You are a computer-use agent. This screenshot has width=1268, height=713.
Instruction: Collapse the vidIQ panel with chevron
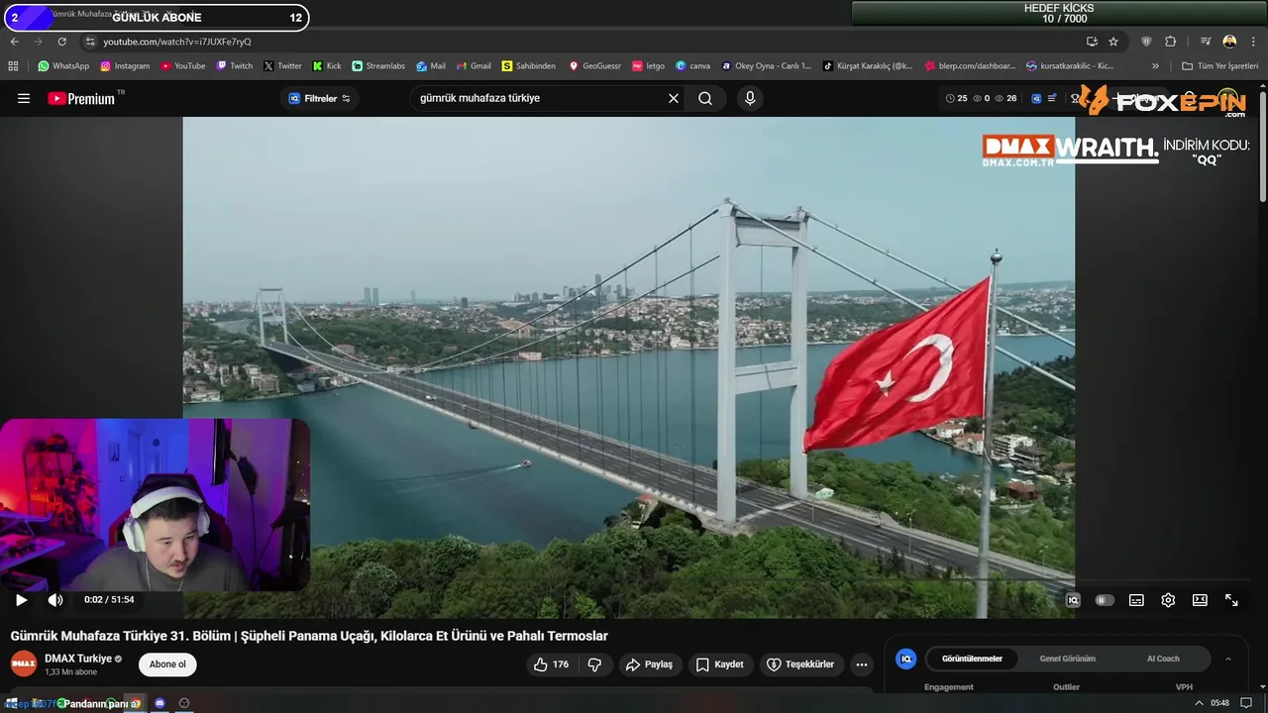tap(1228, 659)
